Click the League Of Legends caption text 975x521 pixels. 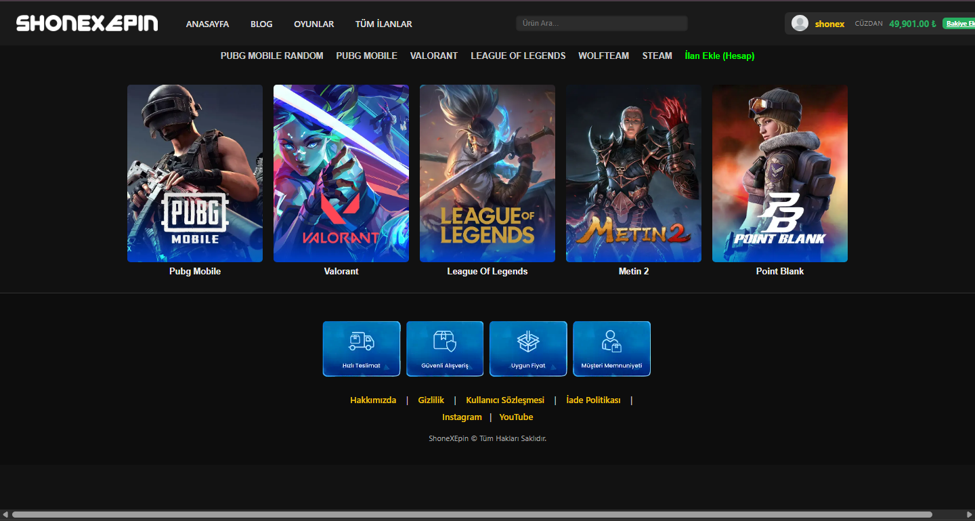[x=487, y=271]
